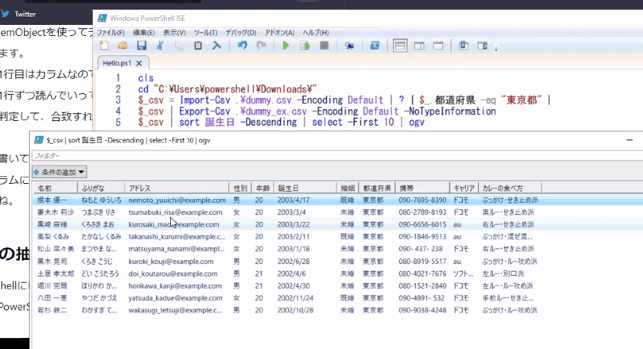The height and width of the screenshot is (349, 643).
Task: Click phone number 080-1521-2840
Action: [x=422, y=286]
